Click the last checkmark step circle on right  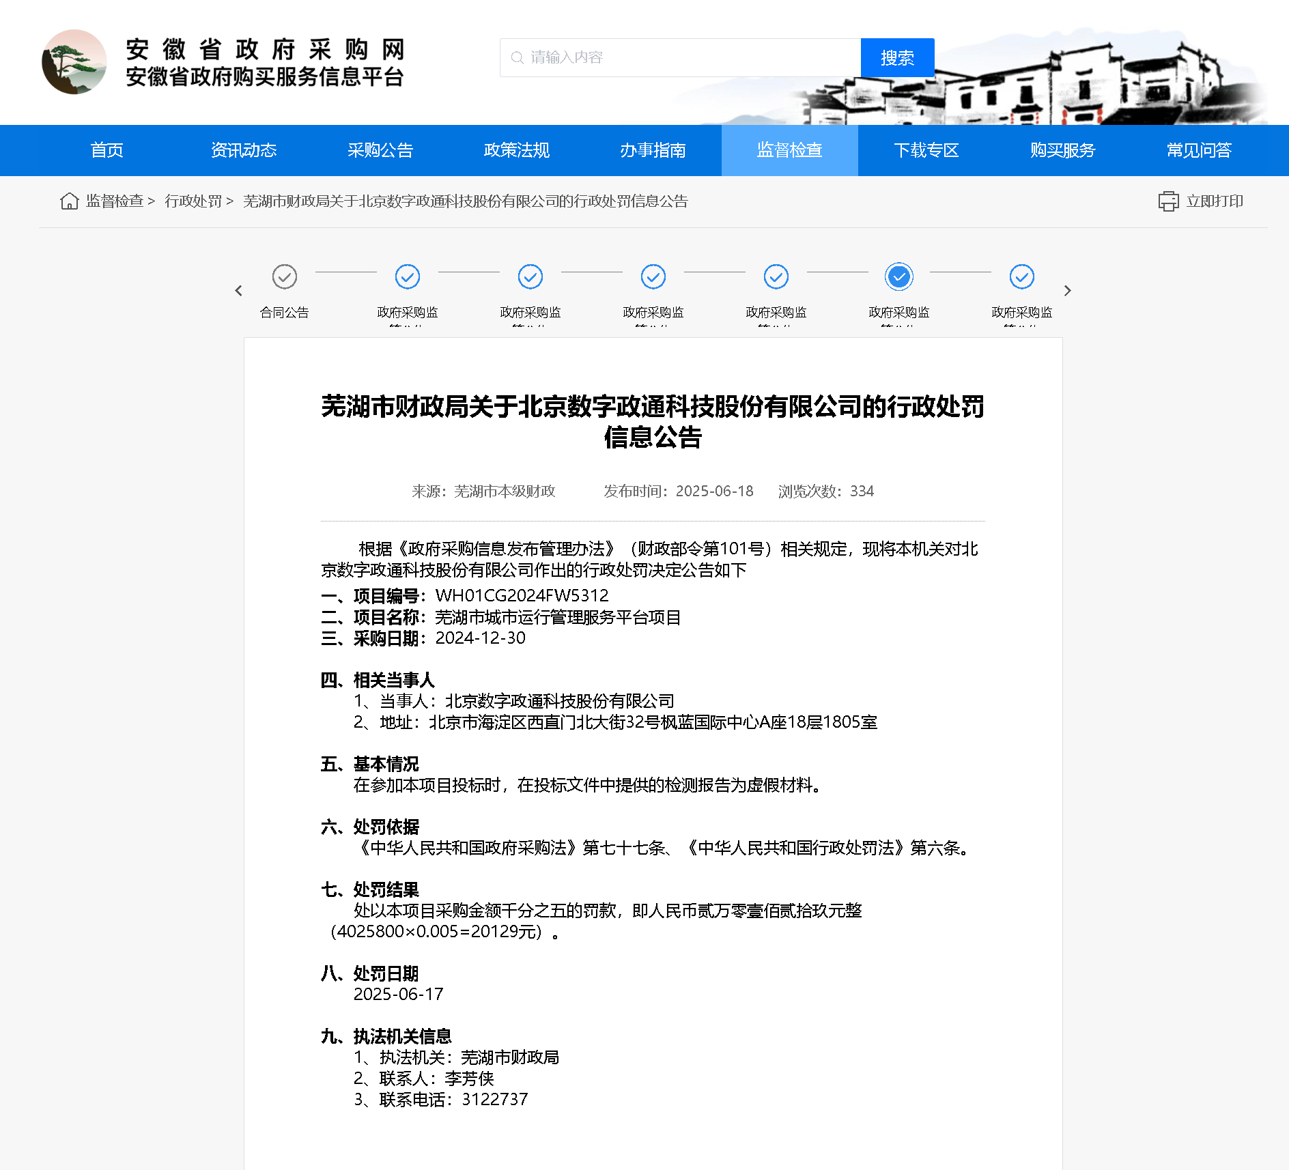click(1022, 276)
